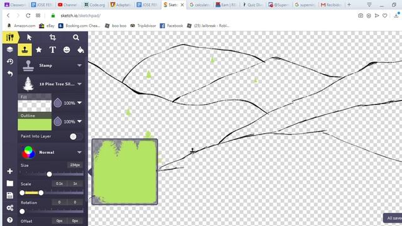Switch to the Quiz tab
Screen dimensions: 402x226
[253, 4]
